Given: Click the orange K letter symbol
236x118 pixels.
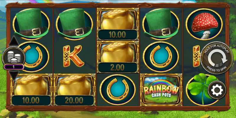Looking at the screenshot, I should coord(73,56).
